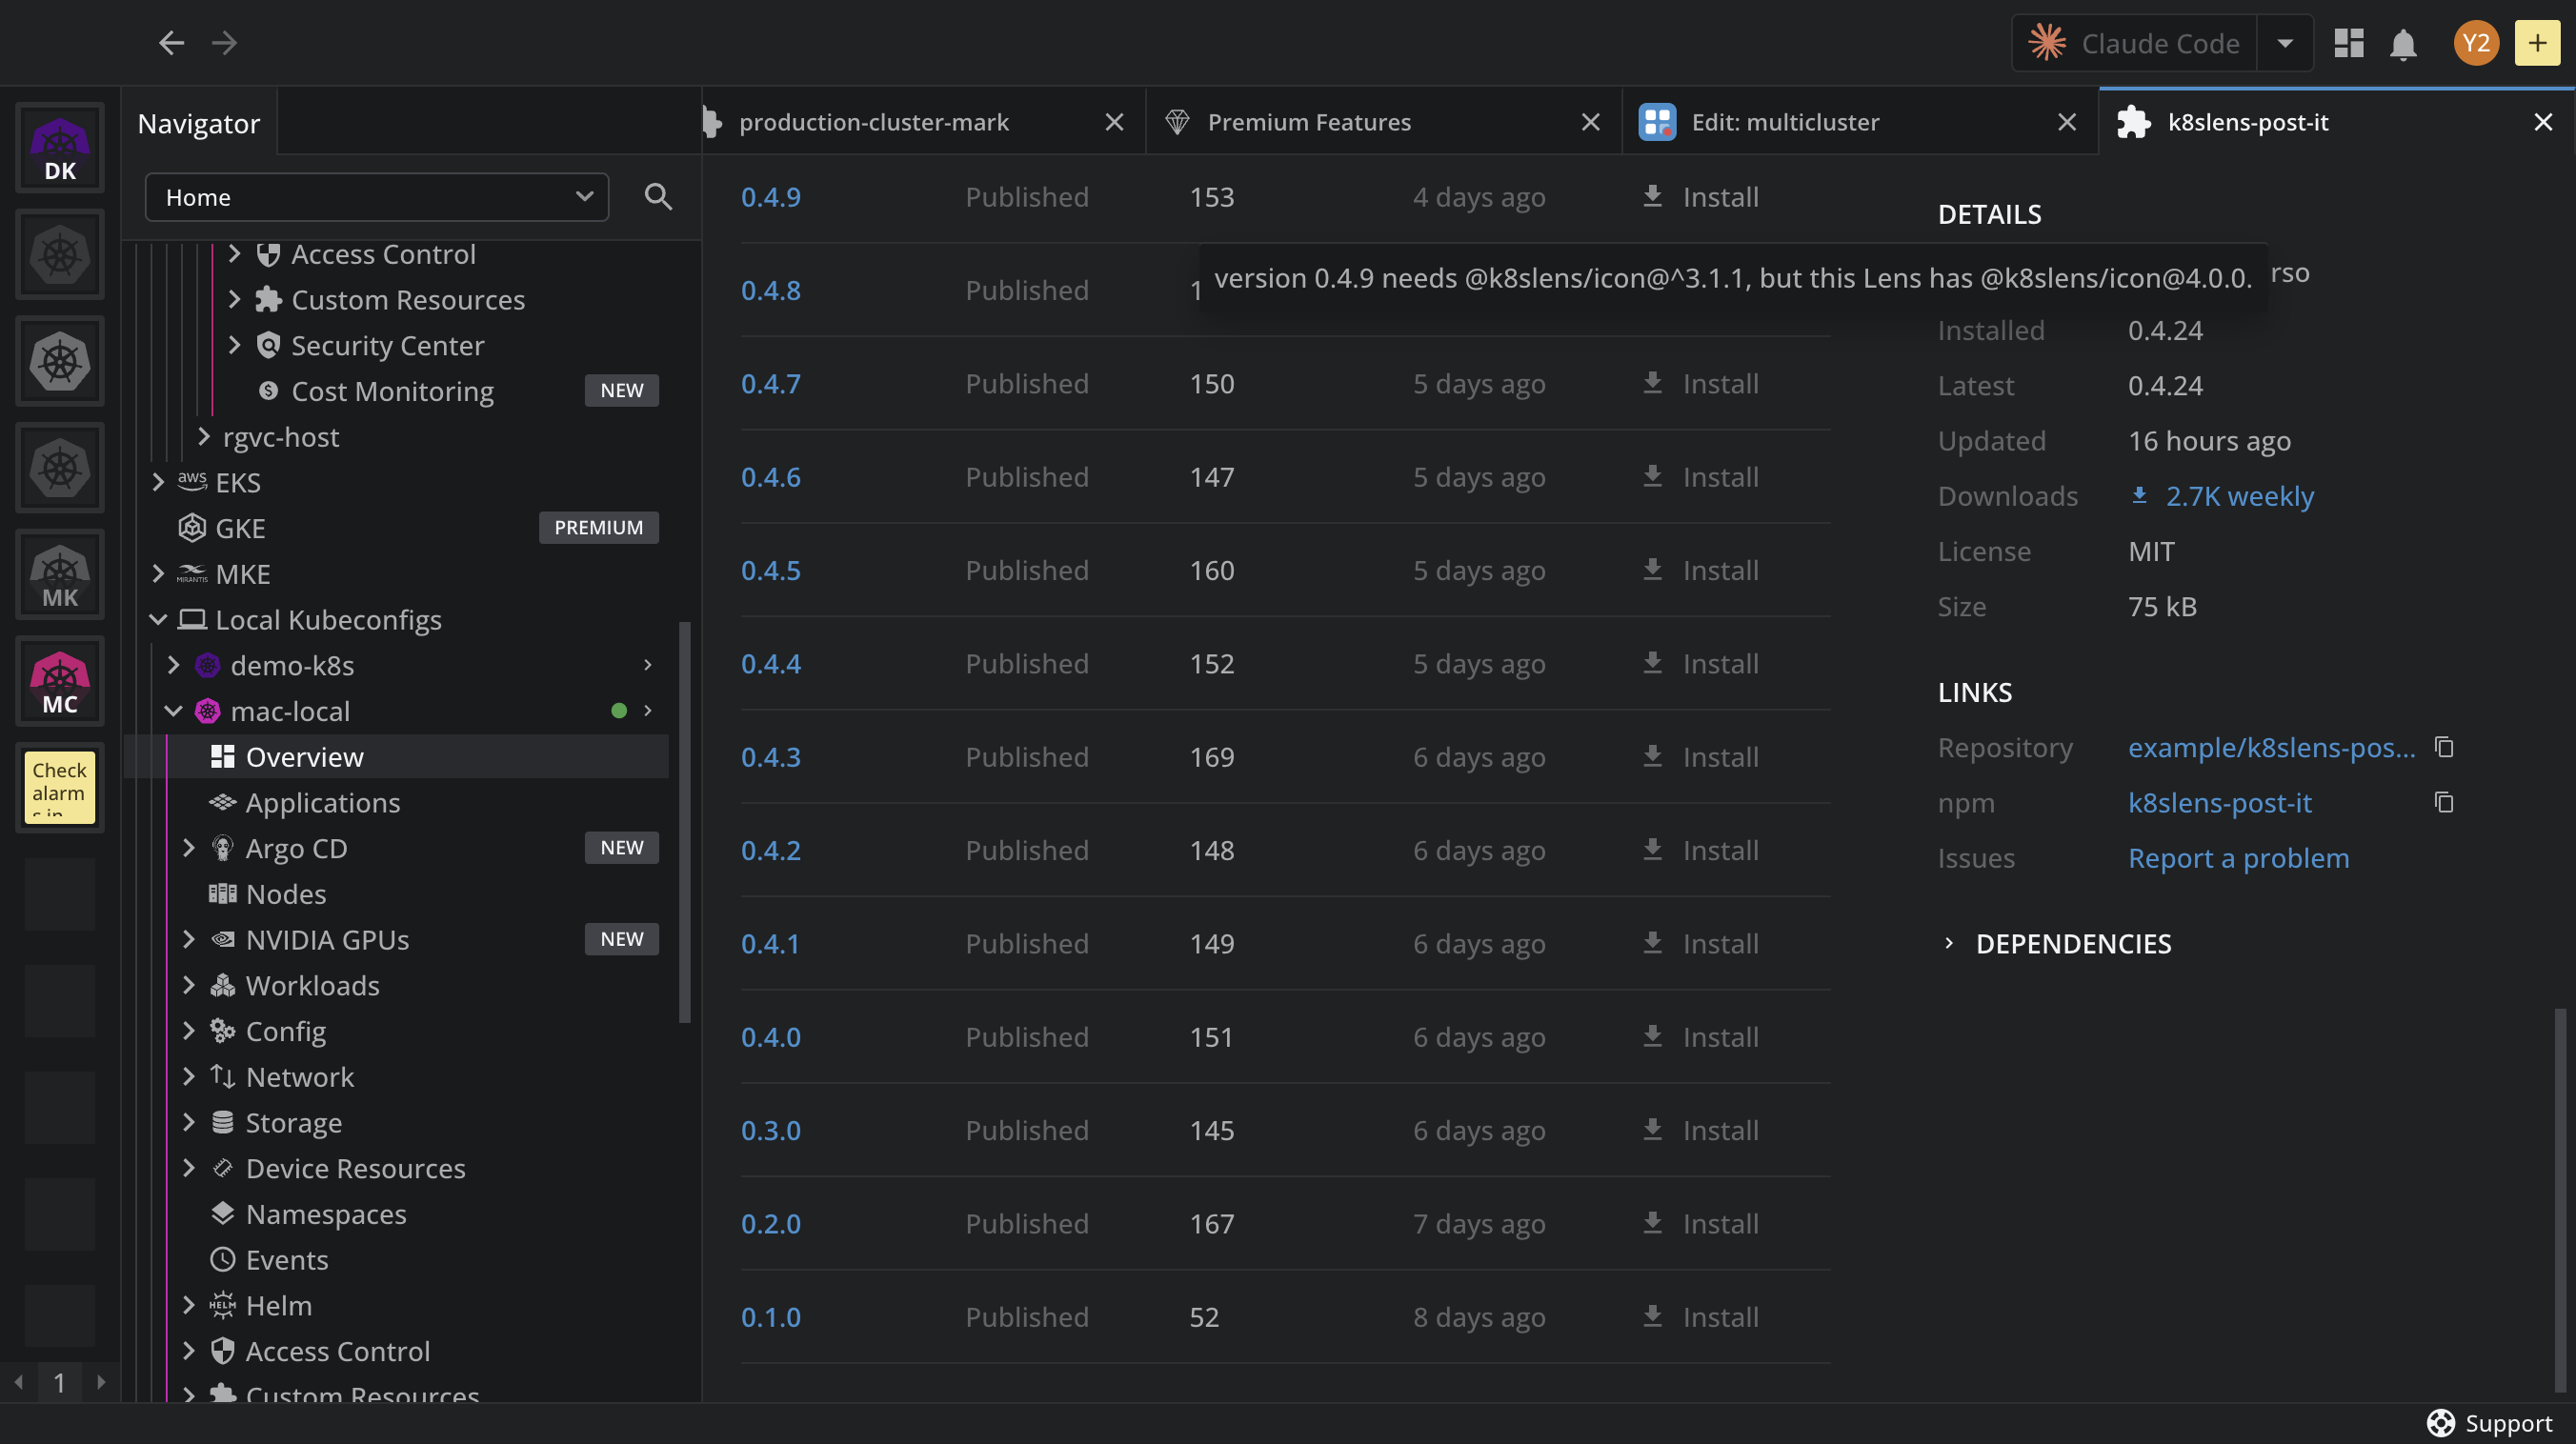
Task: Open the notifications bell
Action: point(2403,44)
